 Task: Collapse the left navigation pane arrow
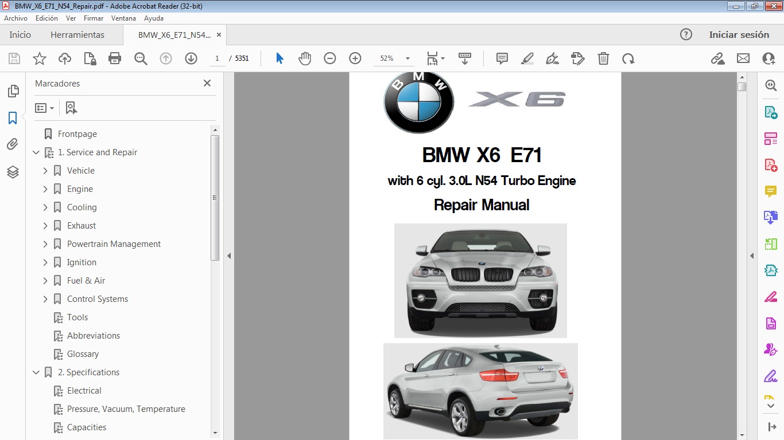(228, 256)
